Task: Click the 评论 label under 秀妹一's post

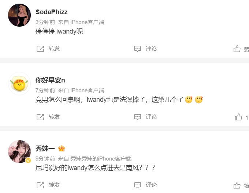Action: point(151,185)
